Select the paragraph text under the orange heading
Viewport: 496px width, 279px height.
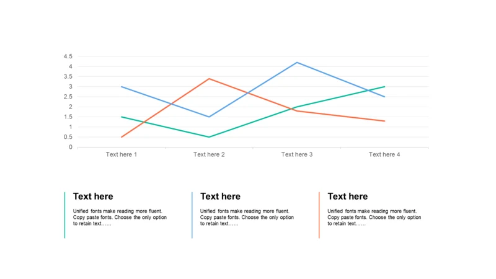tap(374, 218)
